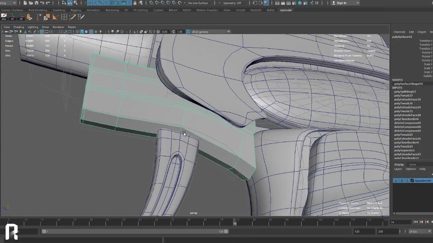Open the Shading panel menu
This screenshot has width=433, height=243.
(19, 27)
